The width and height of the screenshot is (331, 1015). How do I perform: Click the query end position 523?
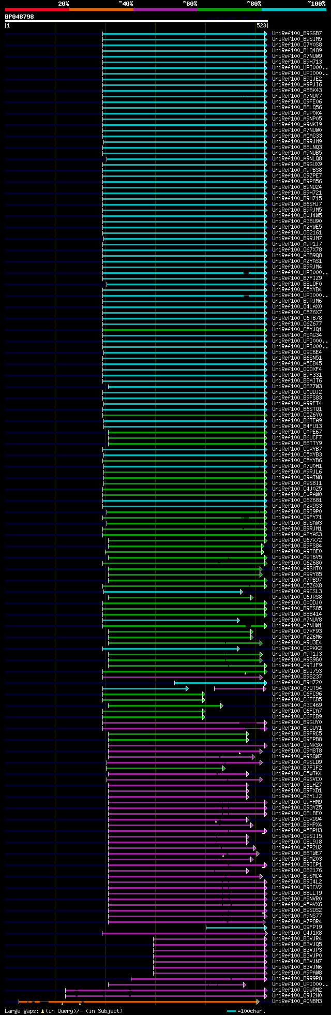262,25
